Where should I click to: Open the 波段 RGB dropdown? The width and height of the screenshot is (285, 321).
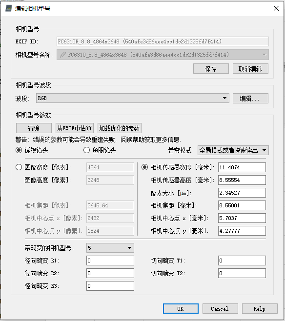132,98
